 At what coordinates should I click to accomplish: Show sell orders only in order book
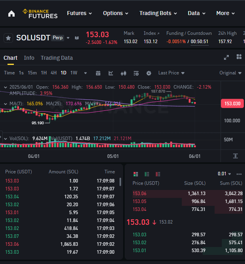pyautogui.click(x=158, y=174)
